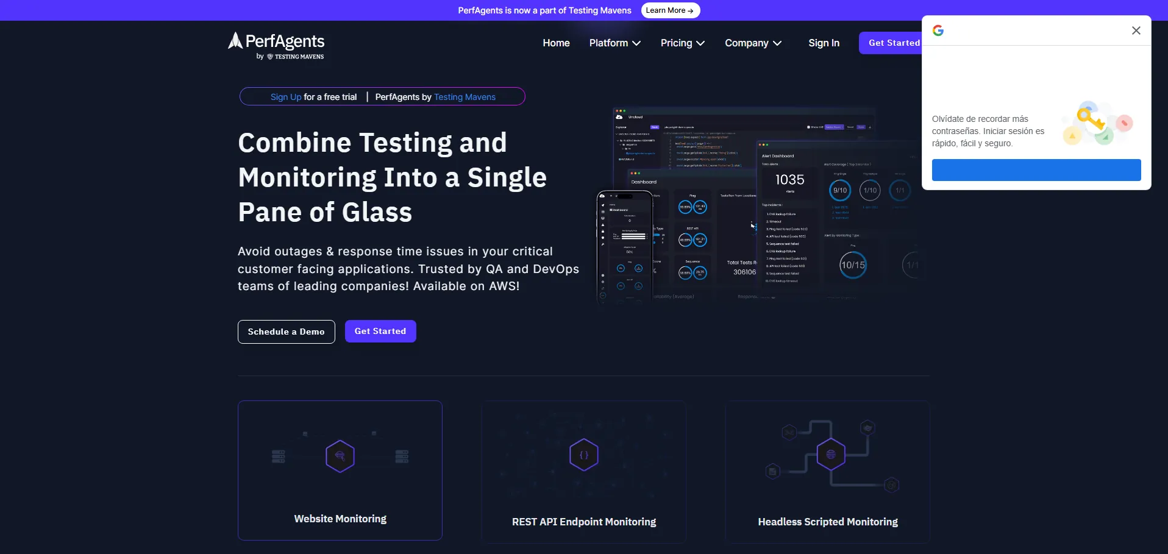The height and width of the screenshot is (554, 1168).
Task: Click the Google logo in the popup
Action: (938, 30)
